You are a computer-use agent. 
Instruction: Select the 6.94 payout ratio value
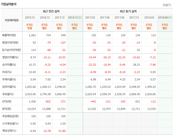(x=33, y=131)
